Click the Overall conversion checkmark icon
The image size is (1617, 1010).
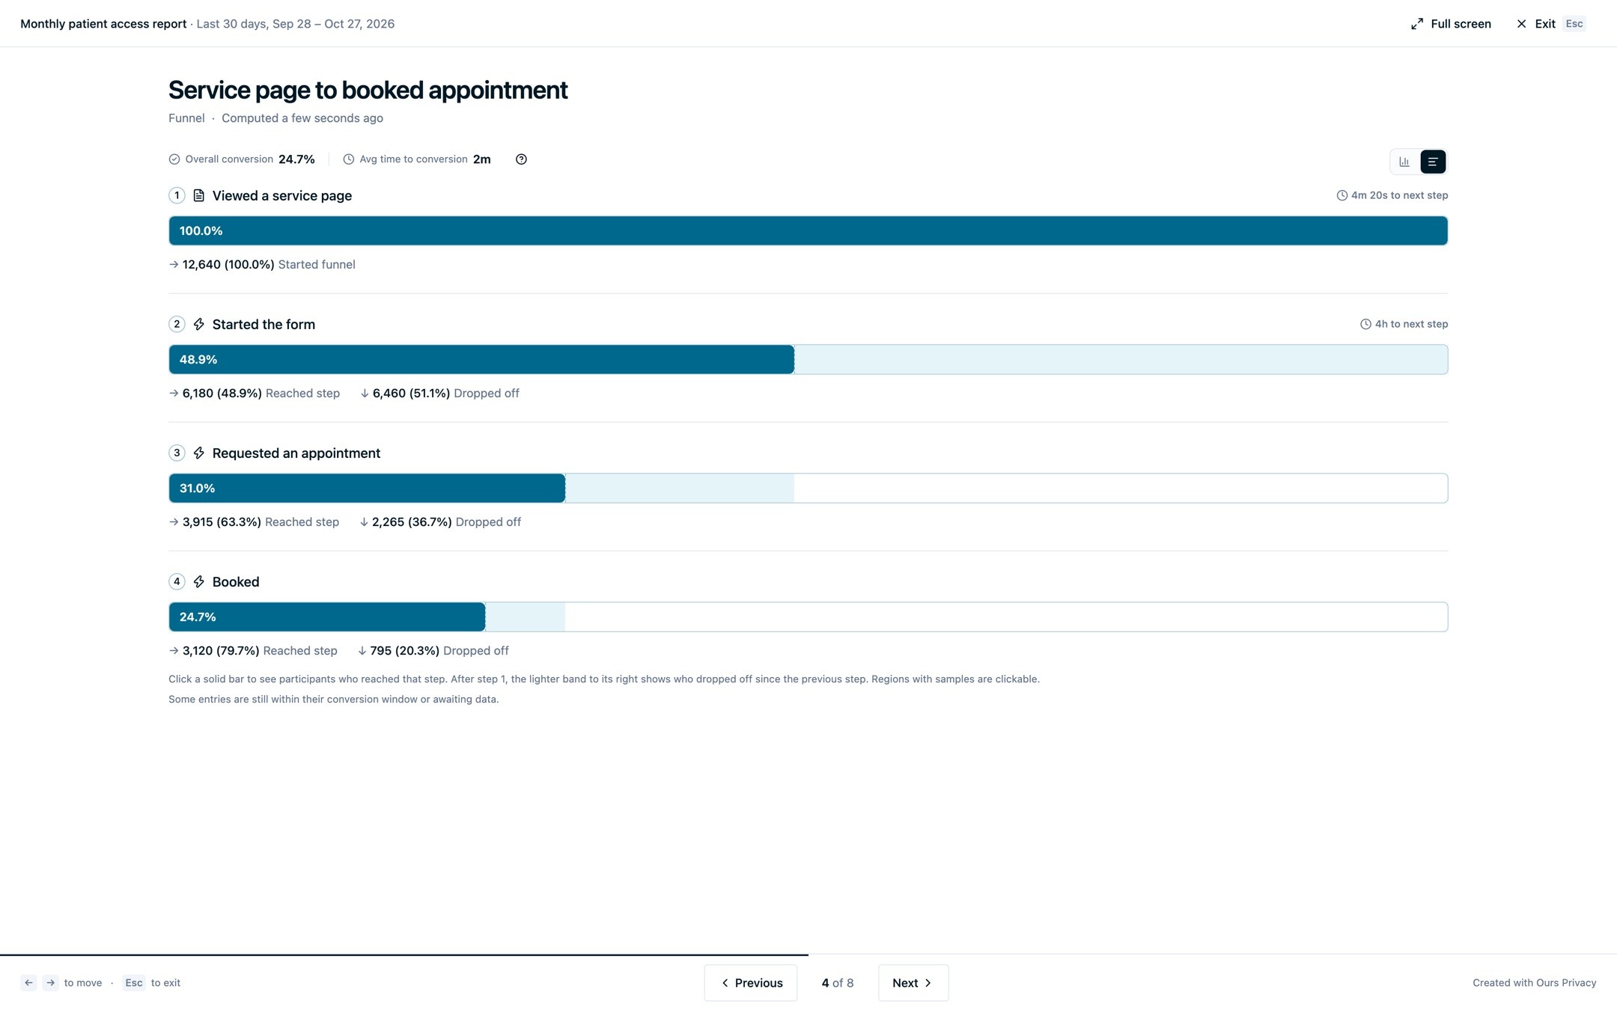(x=174, y=159)
